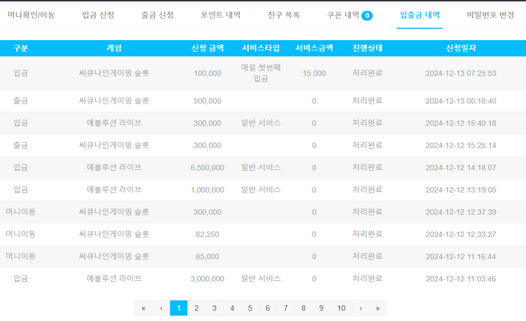The width and height of the screenshot is (526, 321).
Task: Click the date 2024-12-12 15:40:18
Action: tap(461, 123)
